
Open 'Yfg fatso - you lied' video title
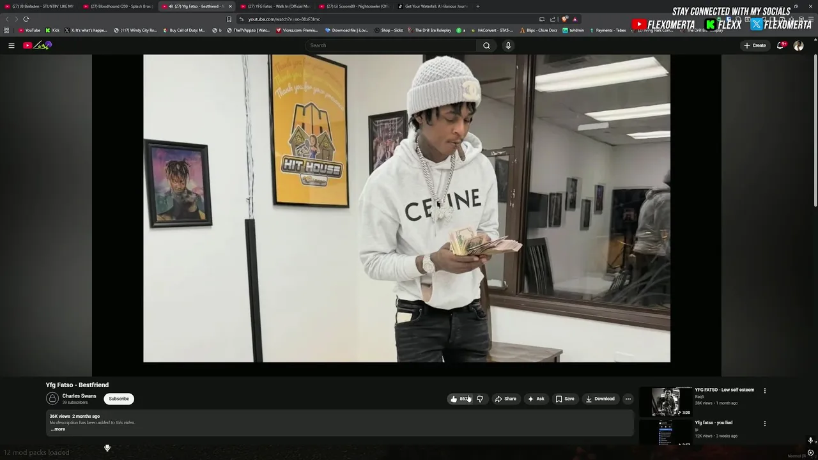pos(714,423)
